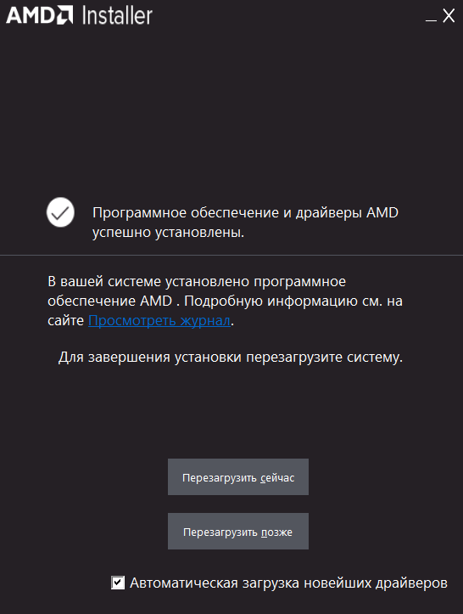Open the 'Просмотреть журнал' log link

(x=159, y=321)
